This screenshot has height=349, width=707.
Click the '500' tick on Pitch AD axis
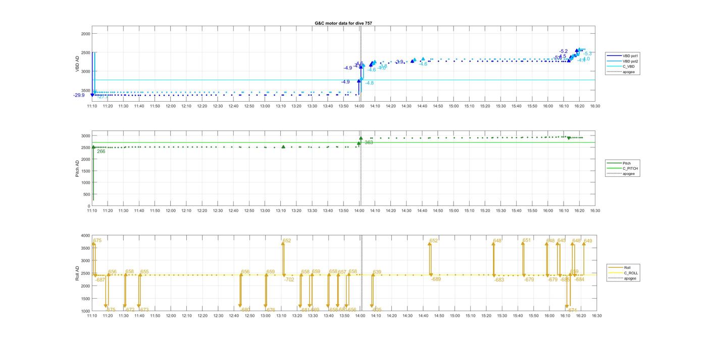pos(86,194)
